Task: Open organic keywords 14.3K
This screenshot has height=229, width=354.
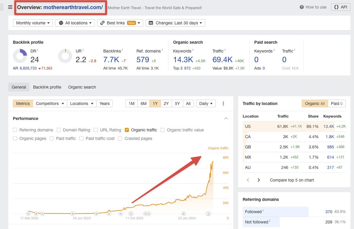Action: (x=183, y=60)
